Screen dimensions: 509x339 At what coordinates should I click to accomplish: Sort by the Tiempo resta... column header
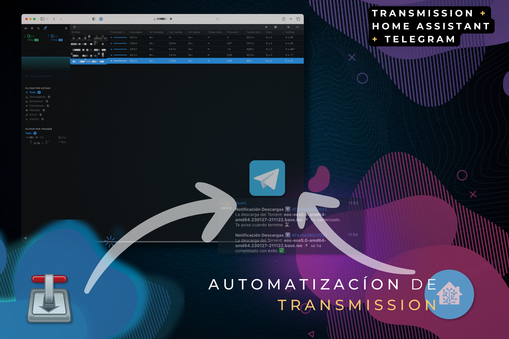216,32
